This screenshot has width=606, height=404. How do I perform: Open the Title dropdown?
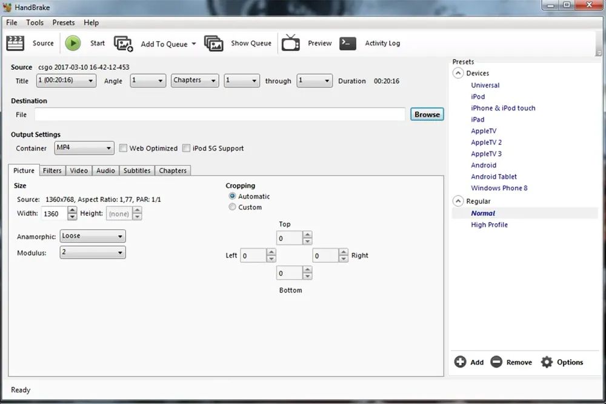(x=66, y=81)
